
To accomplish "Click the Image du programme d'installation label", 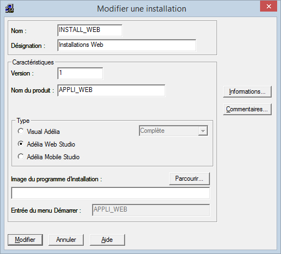I will coord(56,179).
